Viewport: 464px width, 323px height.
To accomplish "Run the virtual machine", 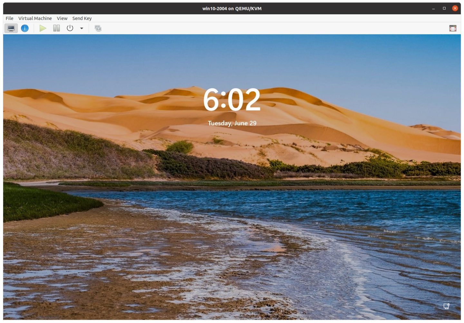I will pyautogui.click(x=43, y=28).
